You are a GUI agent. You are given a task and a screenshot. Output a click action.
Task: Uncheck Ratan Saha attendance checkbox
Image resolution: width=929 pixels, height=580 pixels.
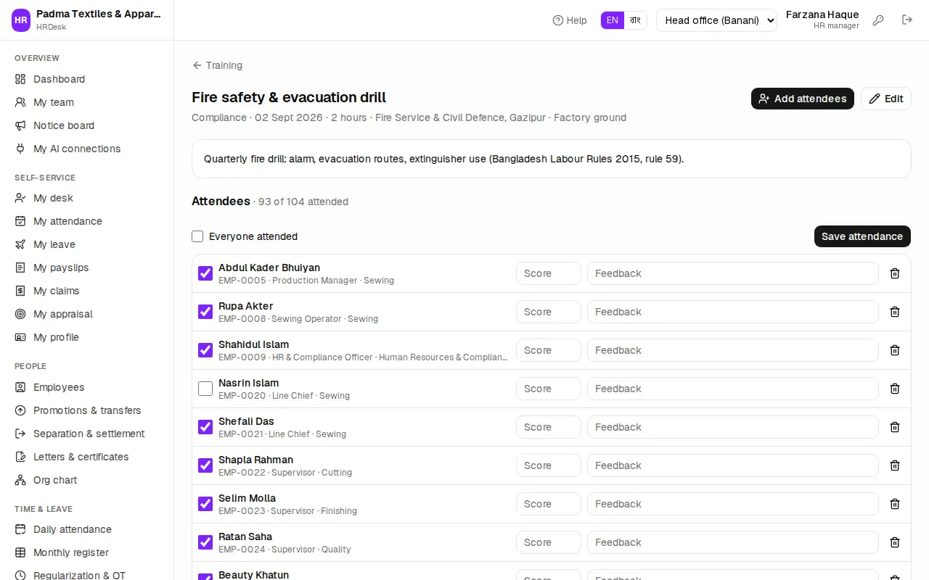(x=205, y=542)
